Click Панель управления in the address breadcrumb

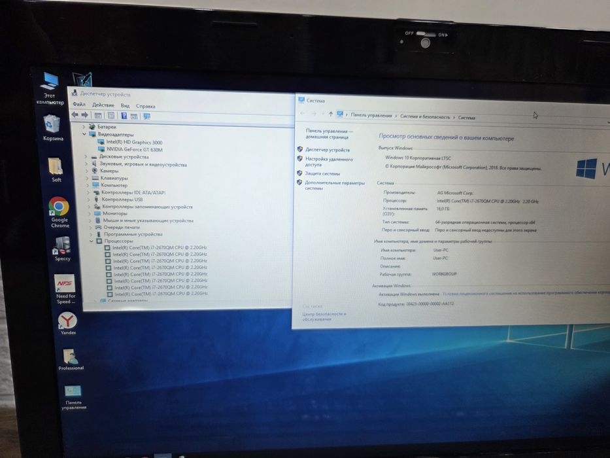(x=371, y=115)
